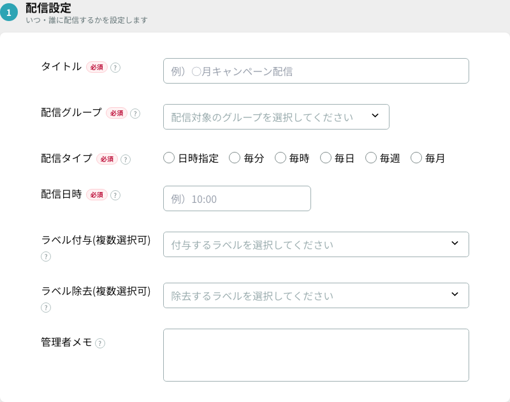Click the ラベル付与(複数選択可) label
Viewport: 510px width, 402px height.
(96, 240)
